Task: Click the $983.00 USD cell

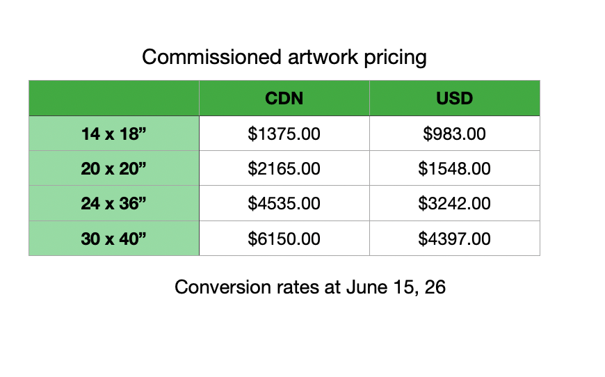Action: pyautogui.click(x=455, y=134)
